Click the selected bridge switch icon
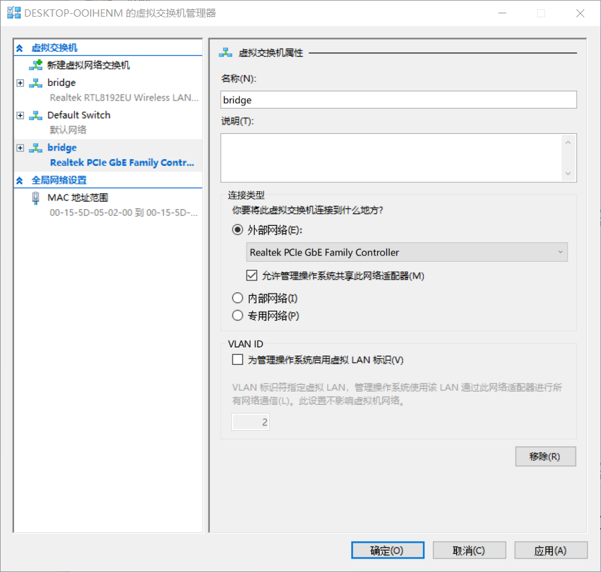The width and height of the screenshot is (601, 572). coord(35,148)
